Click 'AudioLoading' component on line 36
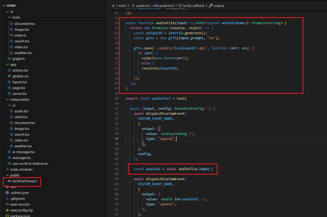 pyautogui.click(x=175, y=134)
